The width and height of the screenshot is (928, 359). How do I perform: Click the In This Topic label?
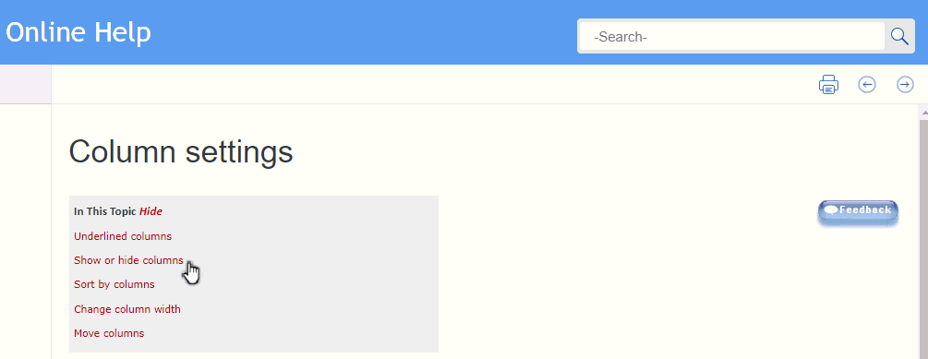pyautogui.click(x=105, y=211)
